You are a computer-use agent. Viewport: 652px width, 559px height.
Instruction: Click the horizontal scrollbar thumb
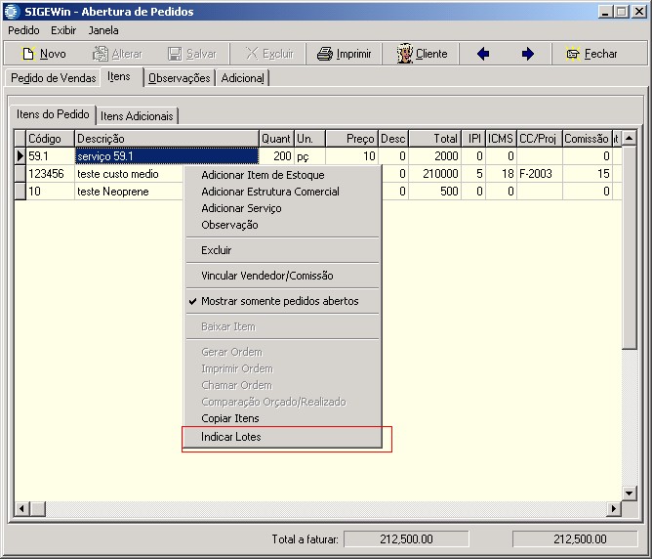coord(38,508)
